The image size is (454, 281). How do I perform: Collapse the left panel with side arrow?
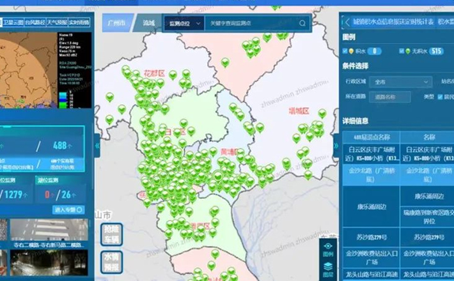point(97,146)
